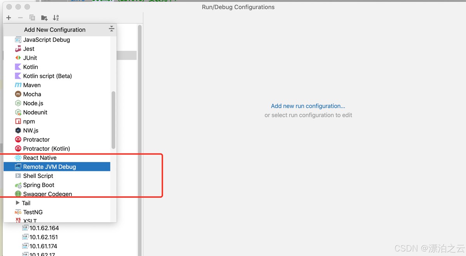Select the Maven icon
Viewport: 466px width, 256px height.
(x=18, y=85)
